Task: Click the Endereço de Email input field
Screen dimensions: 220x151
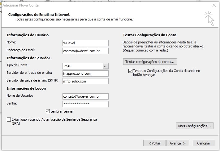Action: pyautogui.click(x=85, y=51)
